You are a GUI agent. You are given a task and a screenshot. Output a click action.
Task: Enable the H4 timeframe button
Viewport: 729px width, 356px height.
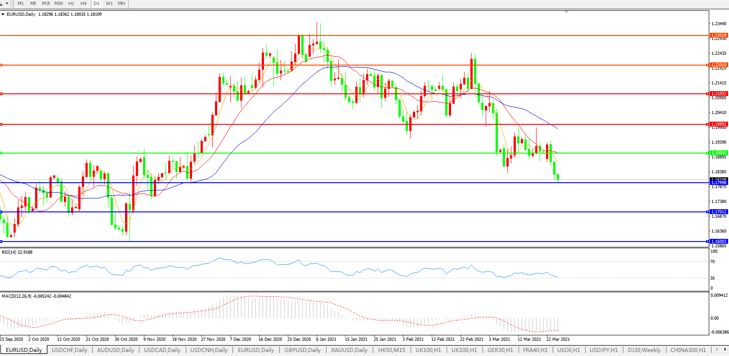pyautogui.click(x=83, y=4)
